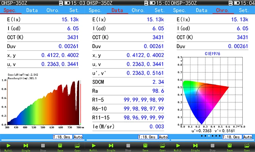Start Multi. measurement in the right panel
The width and height of the screenshot is (255, 152).
coord(178,146)
